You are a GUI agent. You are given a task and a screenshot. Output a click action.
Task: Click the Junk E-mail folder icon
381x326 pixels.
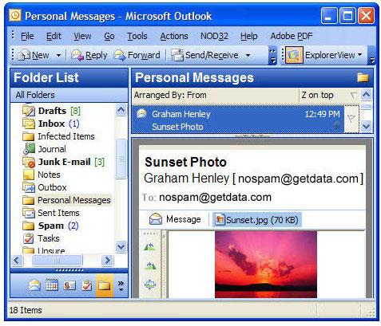pyautogui.click(x=29, y=162)
